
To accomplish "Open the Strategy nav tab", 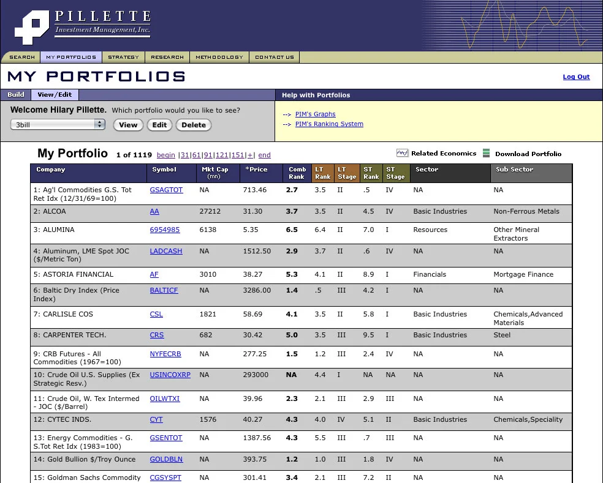I will [x=123, y=58].
